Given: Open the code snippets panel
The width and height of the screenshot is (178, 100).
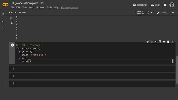Looking at the screenshot, I should (x=3, y=21).
